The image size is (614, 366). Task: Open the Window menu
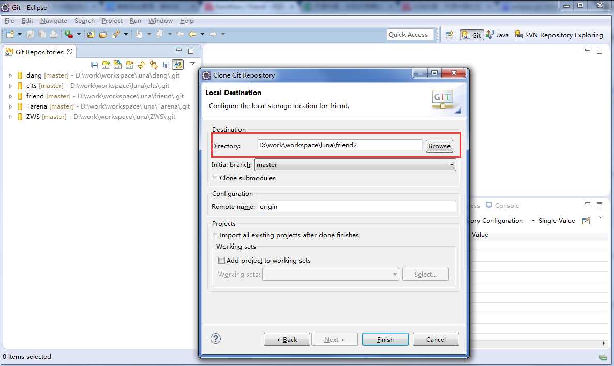tap(160, 21)
